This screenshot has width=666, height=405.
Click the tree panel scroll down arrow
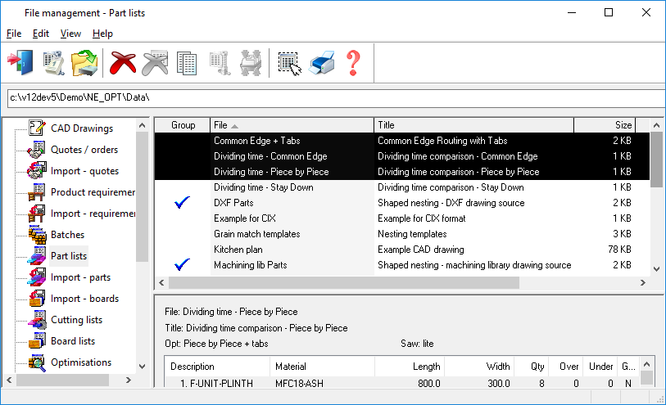click(x=143, y=367)
